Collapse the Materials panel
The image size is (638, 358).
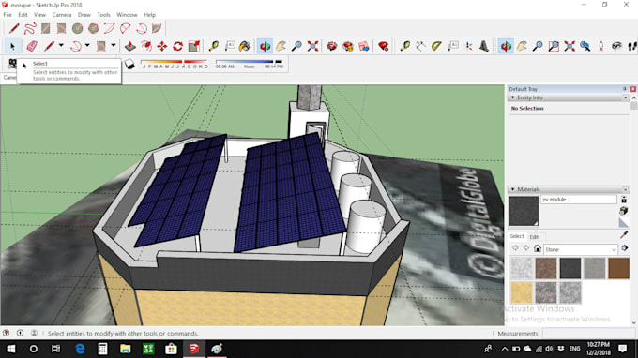[x=512, y=189]
